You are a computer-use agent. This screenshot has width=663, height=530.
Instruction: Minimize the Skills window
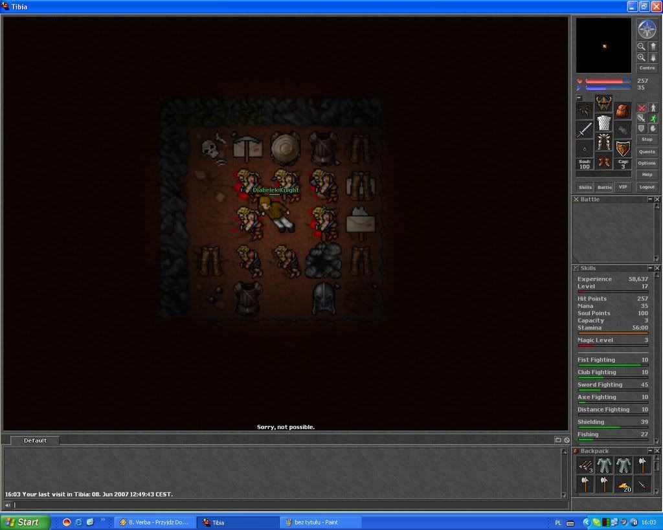(650, 268)
